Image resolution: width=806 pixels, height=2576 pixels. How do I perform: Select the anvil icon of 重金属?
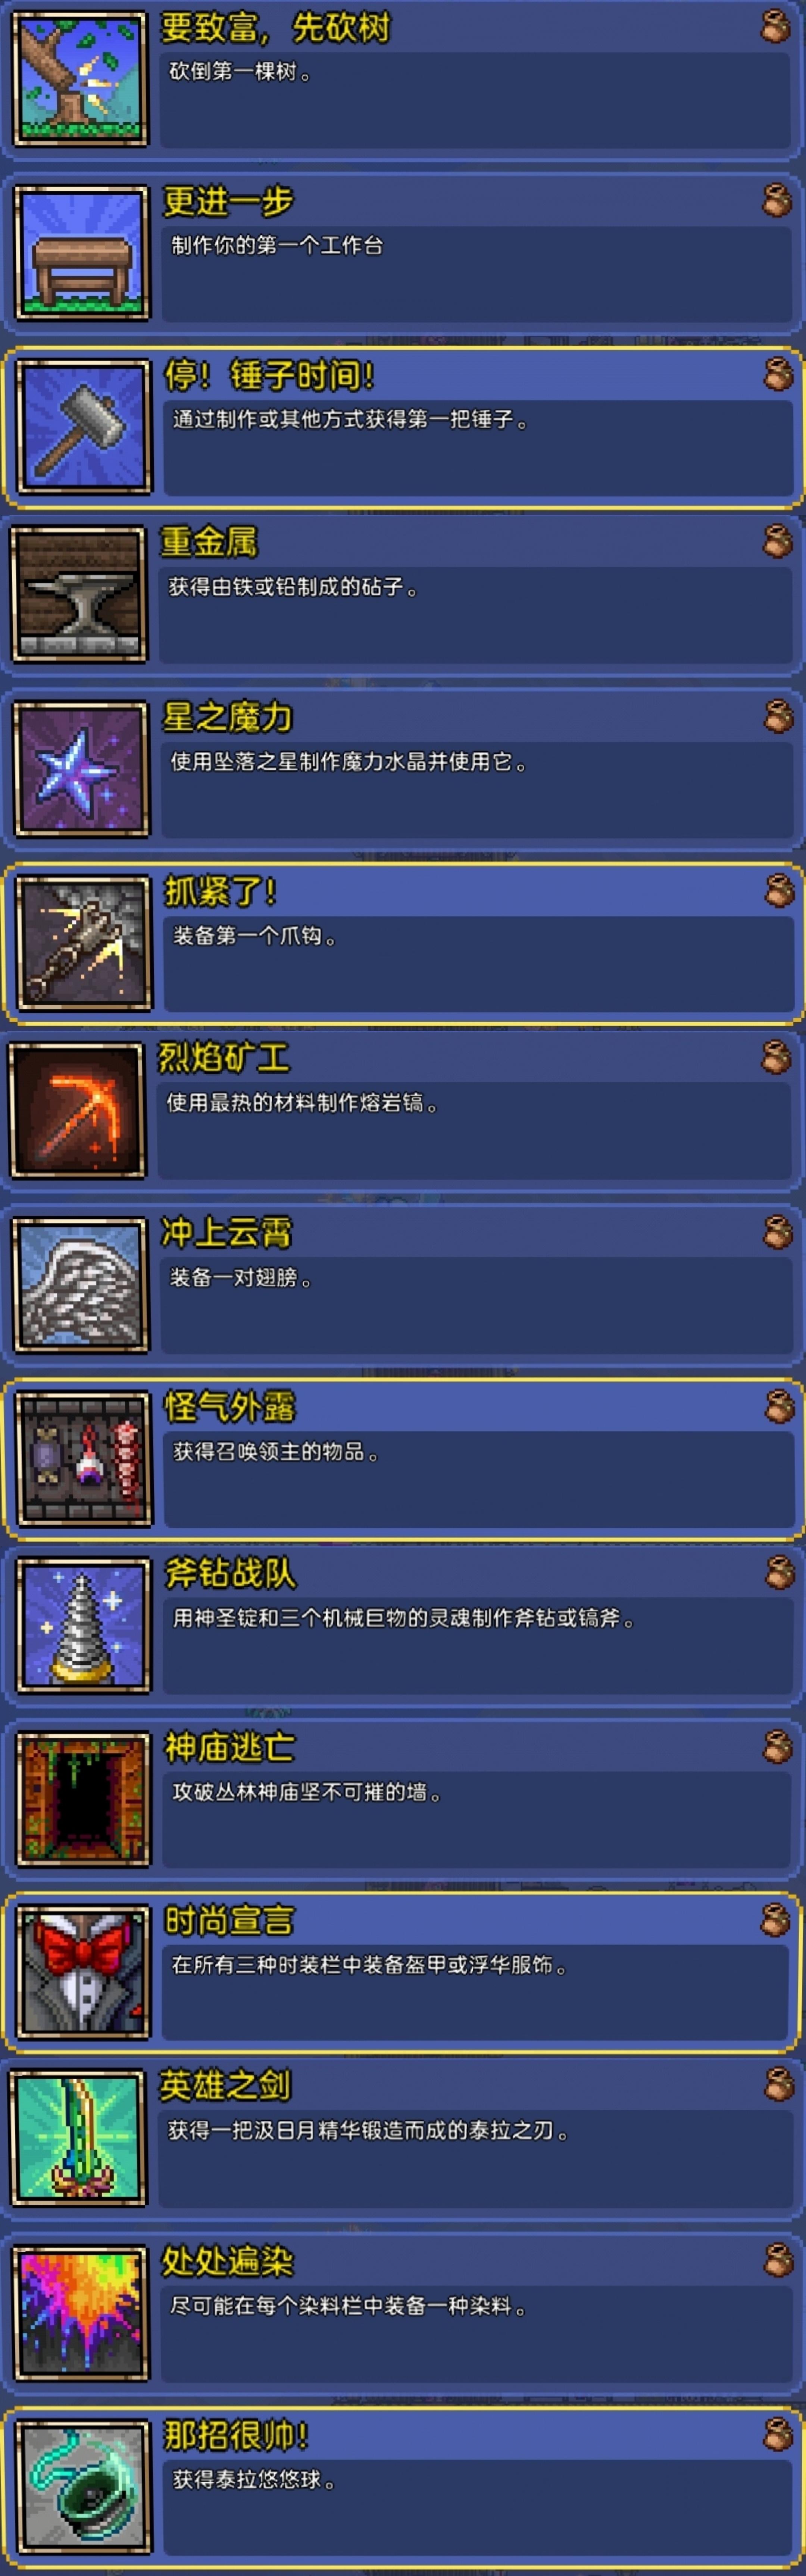coord(79,595)
